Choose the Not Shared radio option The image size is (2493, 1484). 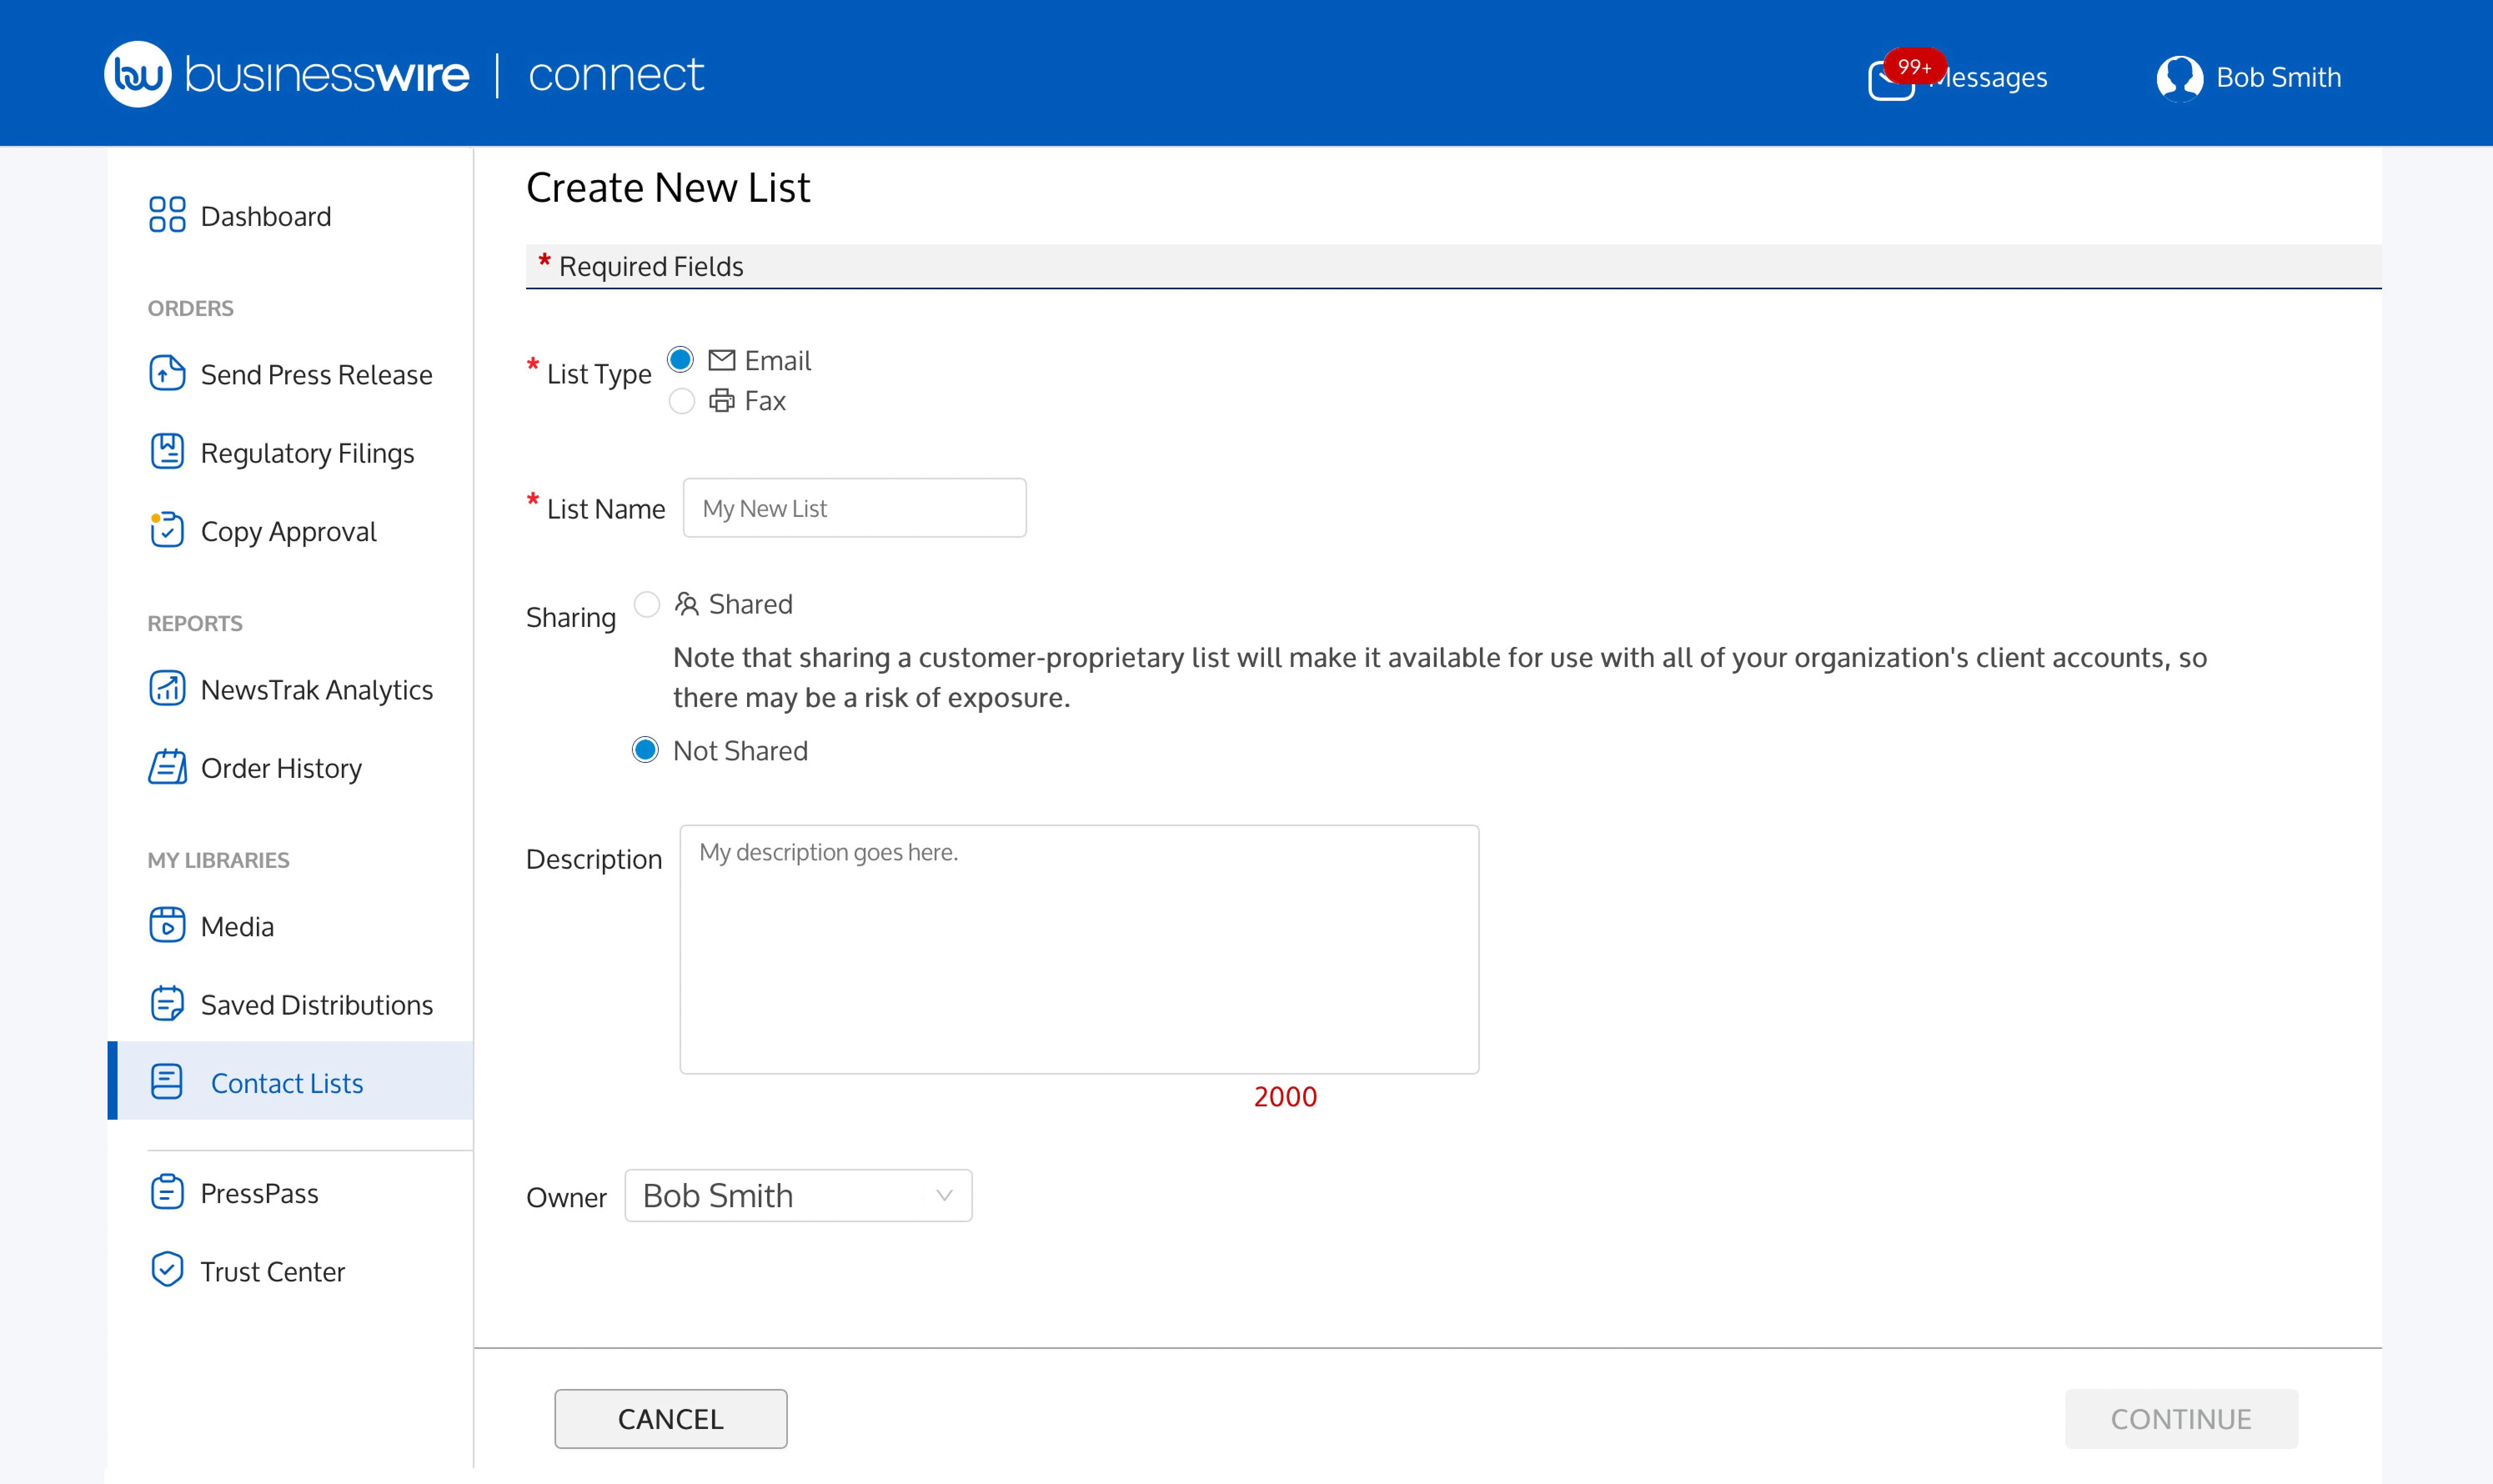coord(645,750)
